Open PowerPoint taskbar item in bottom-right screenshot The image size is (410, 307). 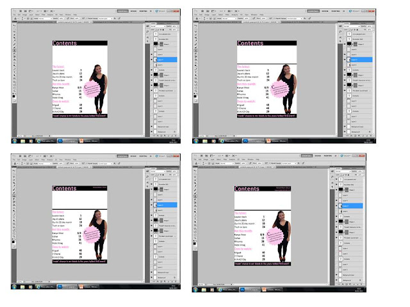273,290
